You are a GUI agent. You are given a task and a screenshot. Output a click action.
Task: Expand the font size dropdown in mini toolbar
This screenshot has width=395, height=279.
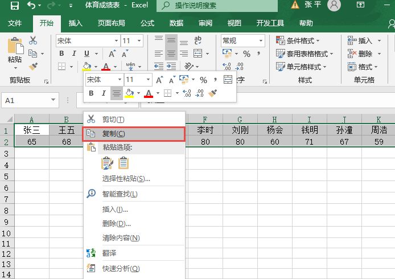(149, 80)
